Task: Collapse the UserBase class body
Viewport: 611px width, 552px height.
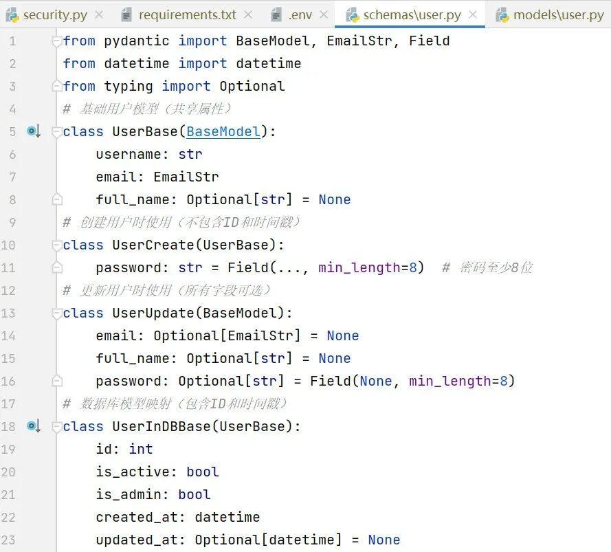Action: [x=56, y=131]
